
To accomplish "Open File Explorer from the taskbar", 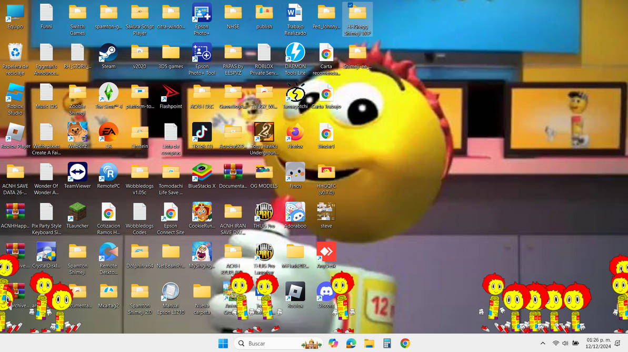I will pos(369,343).
